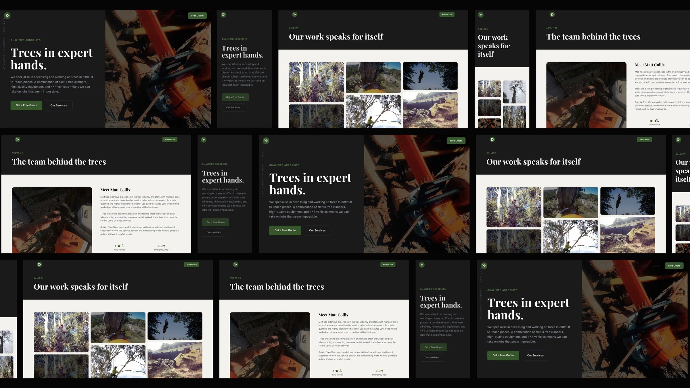Click Get a Free Quote in middle-row mobile hero

point(216,222)
